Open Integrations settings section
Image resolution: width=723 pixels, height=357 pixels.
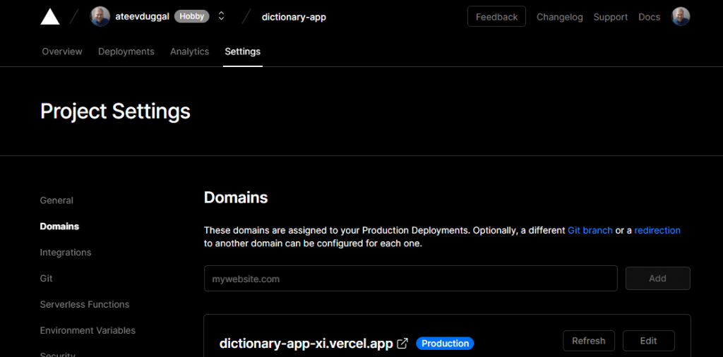click(x=66, y=253)
